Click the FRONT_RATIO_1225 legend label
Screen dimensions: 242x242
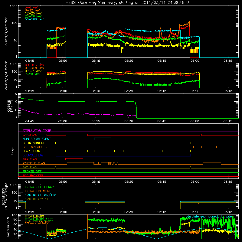39,219
